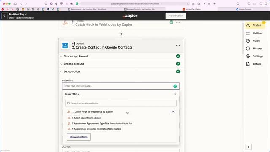Click the browser address bar
This screenshot has height=152, width=270.
pyautogui.click(x=135, y=4)
